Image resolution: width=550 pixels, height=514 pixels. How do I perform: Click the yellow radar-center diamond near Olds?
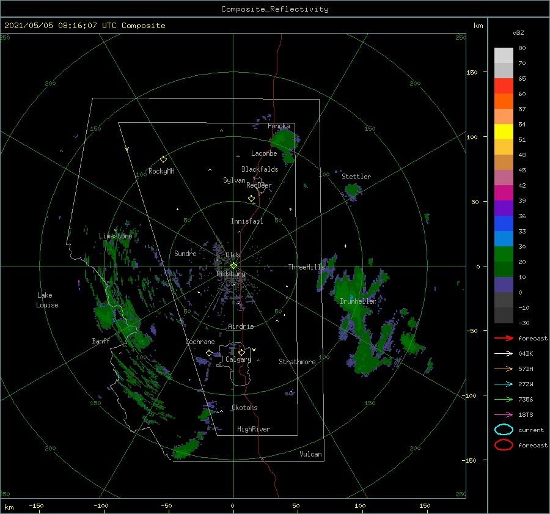[233, 266]
